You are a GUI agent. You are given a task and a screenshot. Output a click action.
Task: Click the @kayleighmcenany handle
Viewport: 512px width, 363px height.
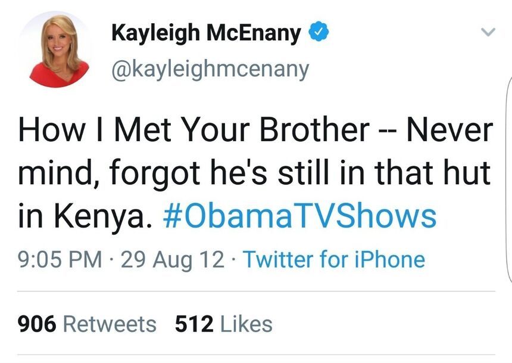(210, 69)
